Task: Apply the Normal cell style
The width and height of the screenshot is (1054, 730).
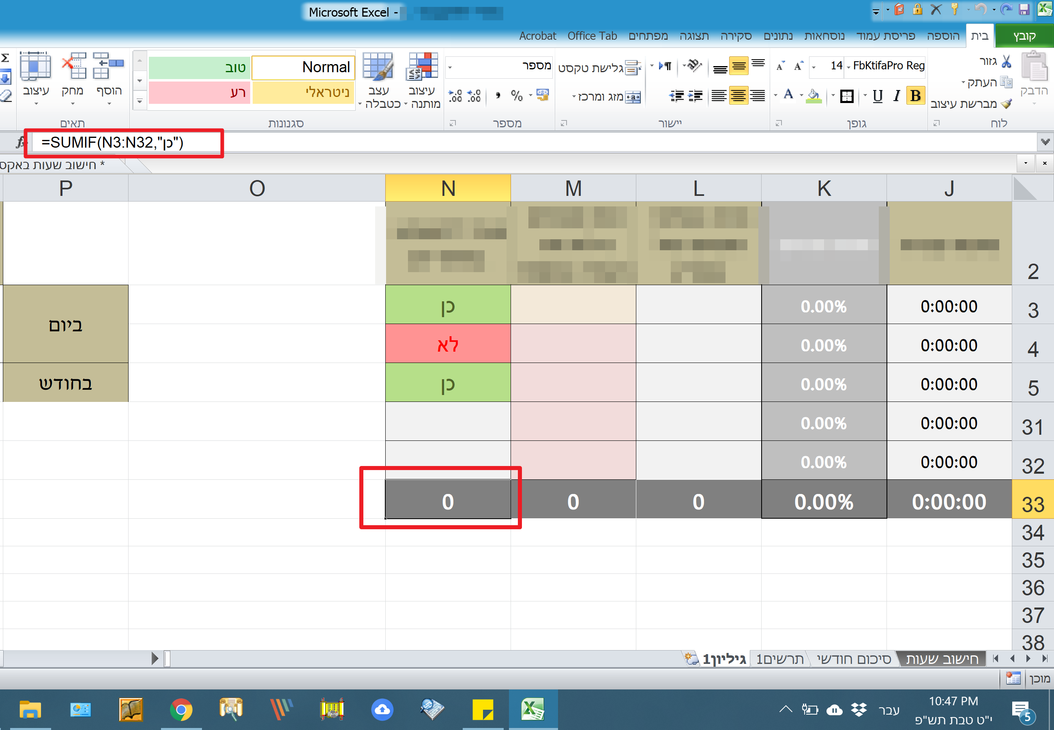Action: click(303, 67)
